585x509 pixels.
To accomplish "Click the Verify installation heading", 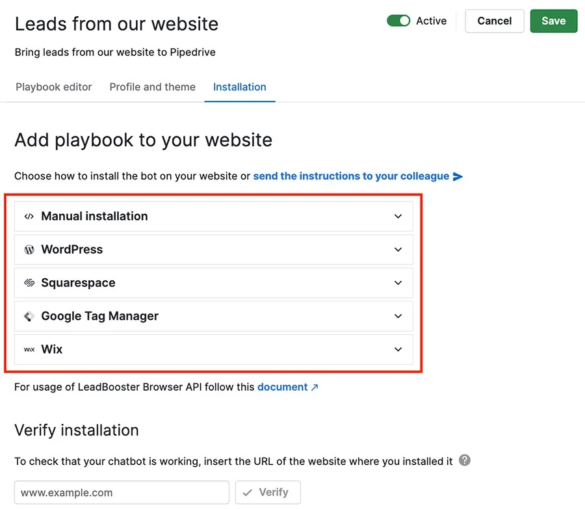I will pyautogui.click(x=77, y=430).
